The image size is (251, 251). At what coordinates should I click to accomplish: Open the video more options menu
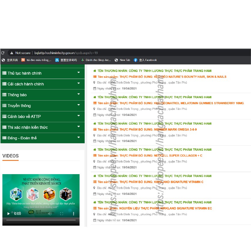click(x=74, y=213)
